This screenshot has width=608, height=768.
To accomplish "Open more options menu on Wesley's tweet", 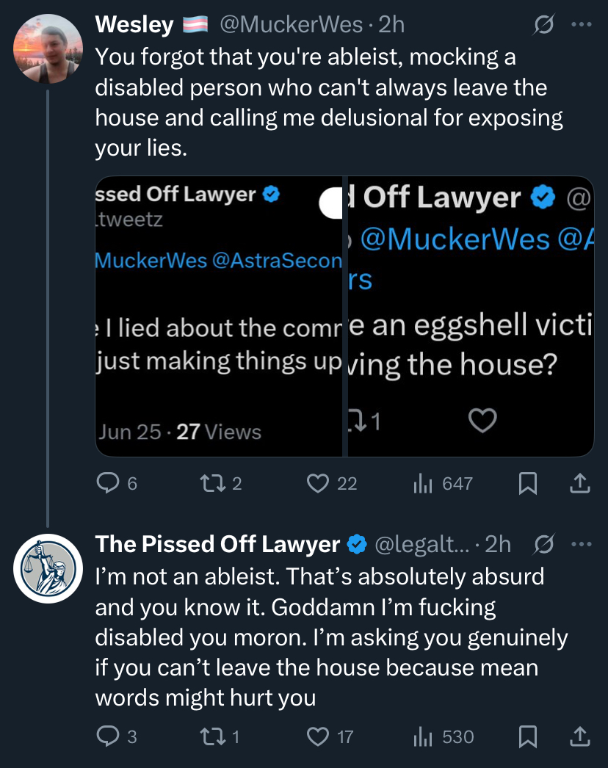I will 582,24.
